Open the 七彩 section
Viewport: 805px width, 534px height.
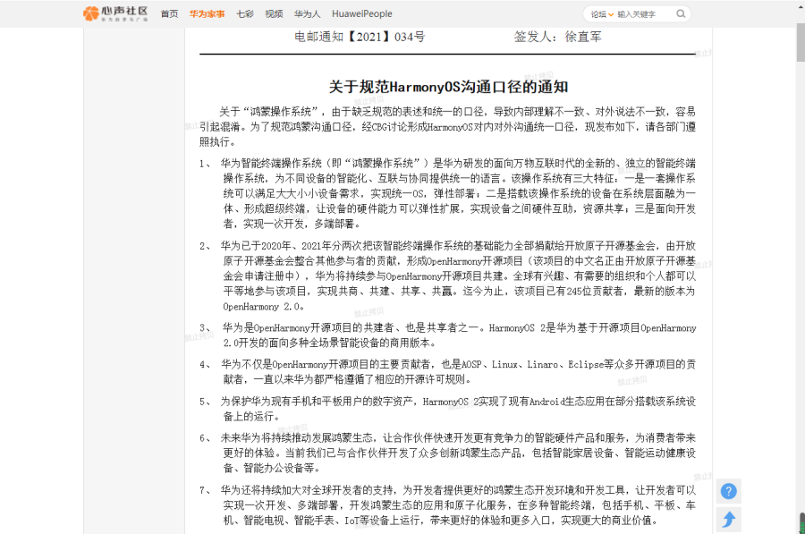click(244, 14)
